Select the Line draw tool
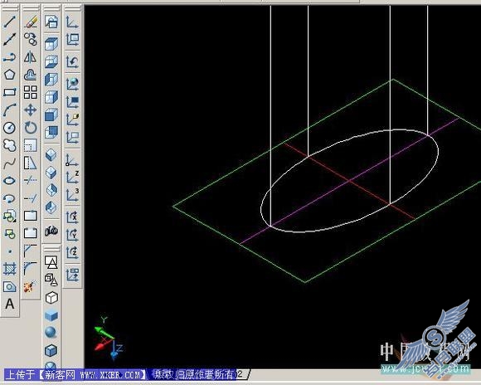The height and width of the screenshot is (385, 481). point(9,22)
